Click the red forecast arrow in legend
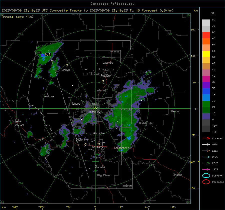The height and width of the screenshot is (210, 225). pos(206,138)
